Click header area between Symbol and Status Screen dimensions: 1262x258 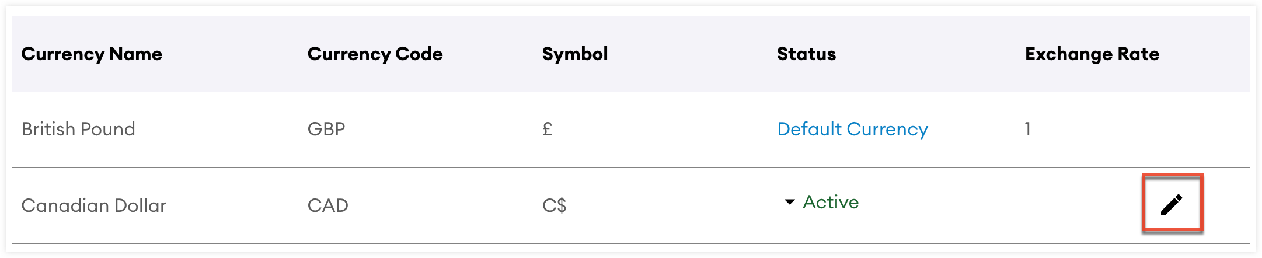point(692,54)
